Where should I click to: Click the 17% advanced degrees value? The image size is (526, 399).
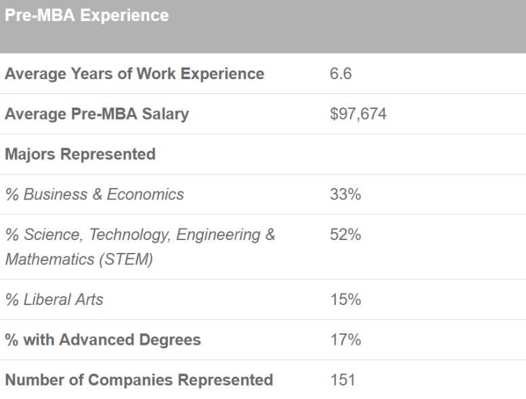pos(345,340)
